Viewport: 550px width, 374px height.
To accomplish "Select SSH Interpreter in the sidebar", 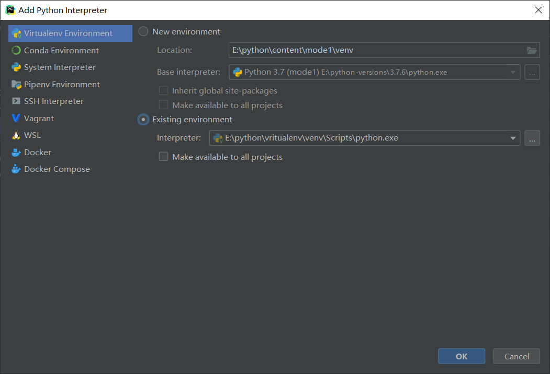I will coord(70,101).
